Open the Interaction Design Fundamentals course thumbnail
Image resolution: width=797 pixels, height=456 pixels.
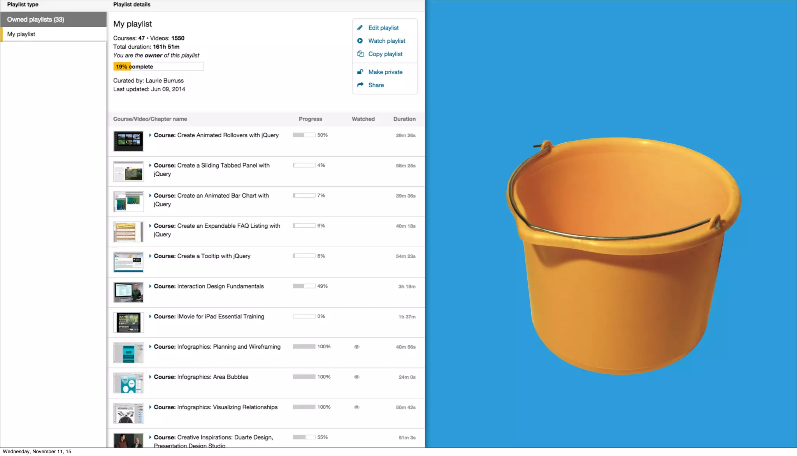tap(128, 292)
